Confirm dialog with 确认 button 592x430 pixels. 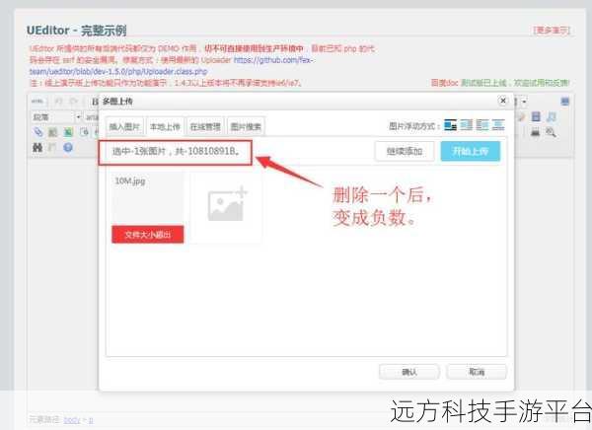point(409,372)
